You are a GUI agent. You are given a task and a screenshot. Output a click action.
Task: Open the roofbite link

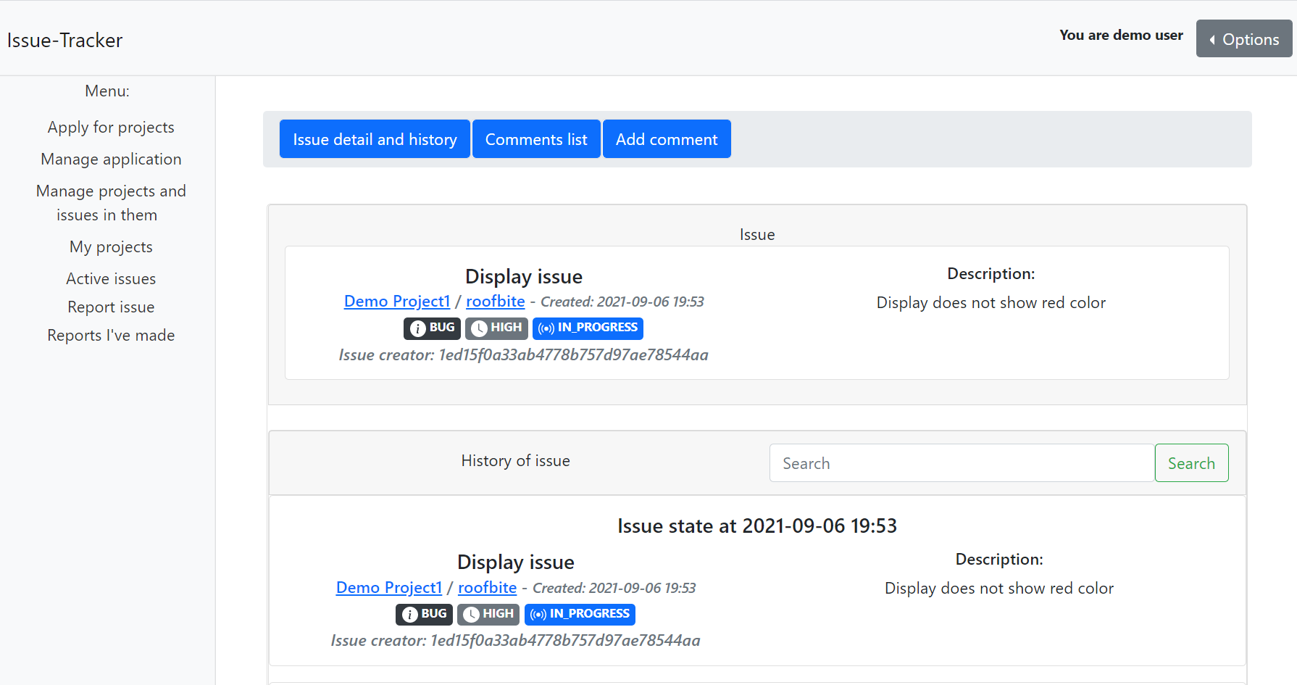[x=496, y=301]
